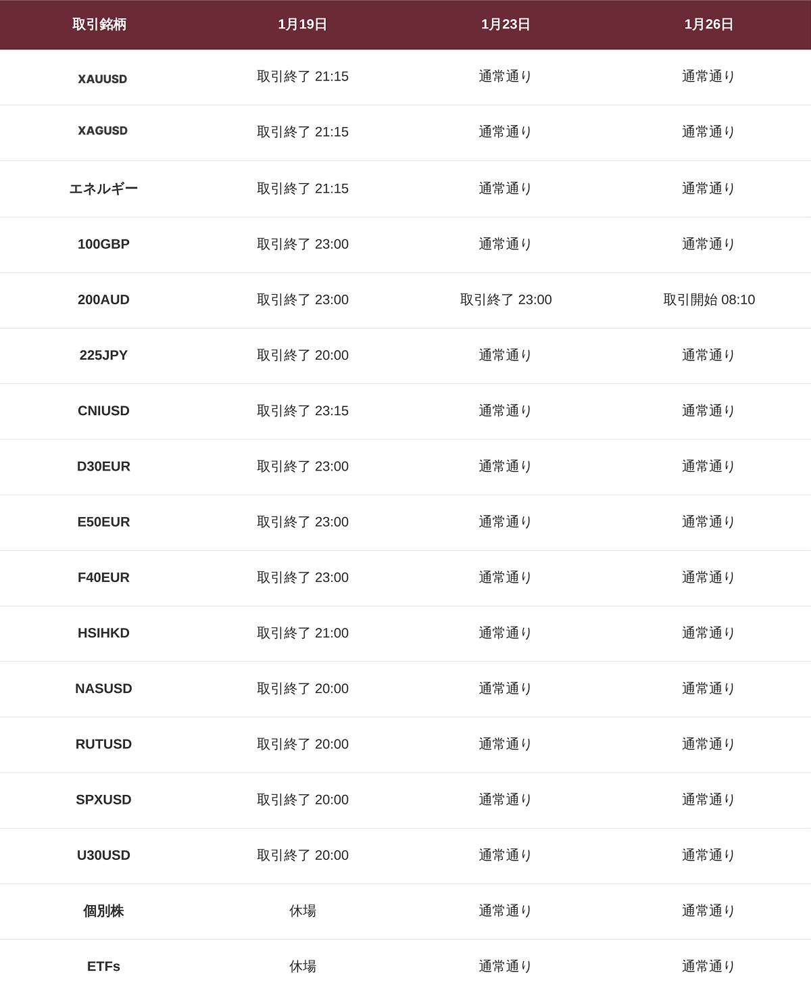Image resolution: width=811 pixels, height=993 pixels.
Task: Click the 1月23日 column header
Action: (506, 24)
